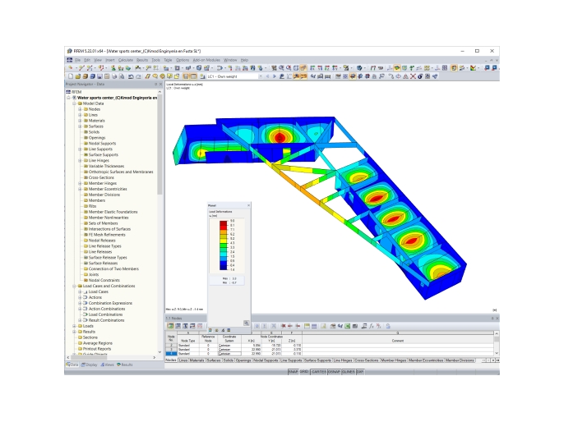Click the Open folder toolbar icon

coord(77,76)
